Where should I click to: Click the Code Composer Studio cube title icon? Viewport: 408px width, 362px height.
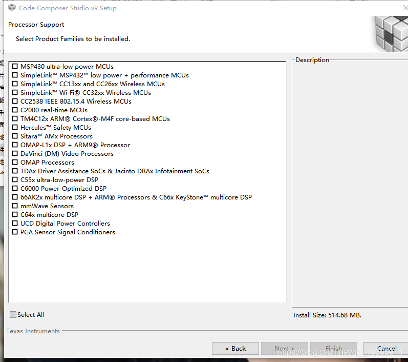click(x=12, y=8)
